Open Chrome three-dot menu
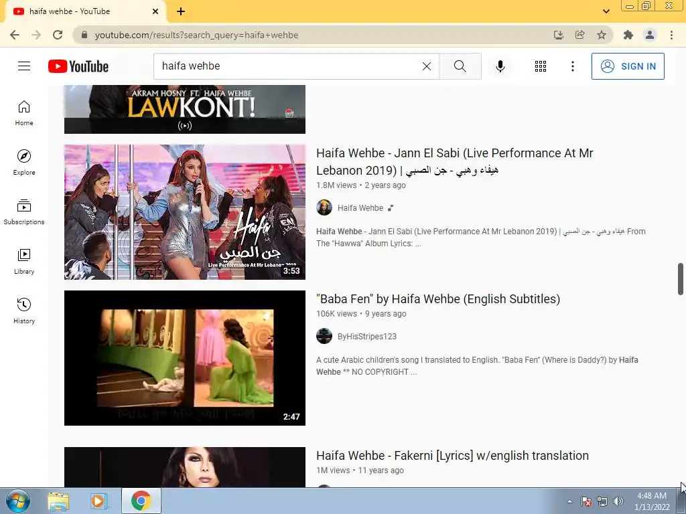This screenshot has height=514, width=686. [671, 35]
